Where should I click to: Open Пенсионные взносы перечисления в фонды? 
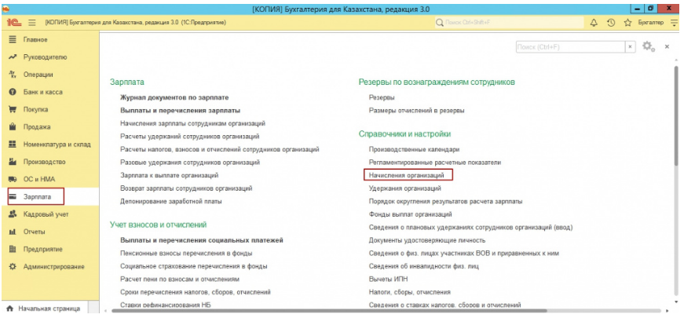pyautogui.click(x=186, y=253)
